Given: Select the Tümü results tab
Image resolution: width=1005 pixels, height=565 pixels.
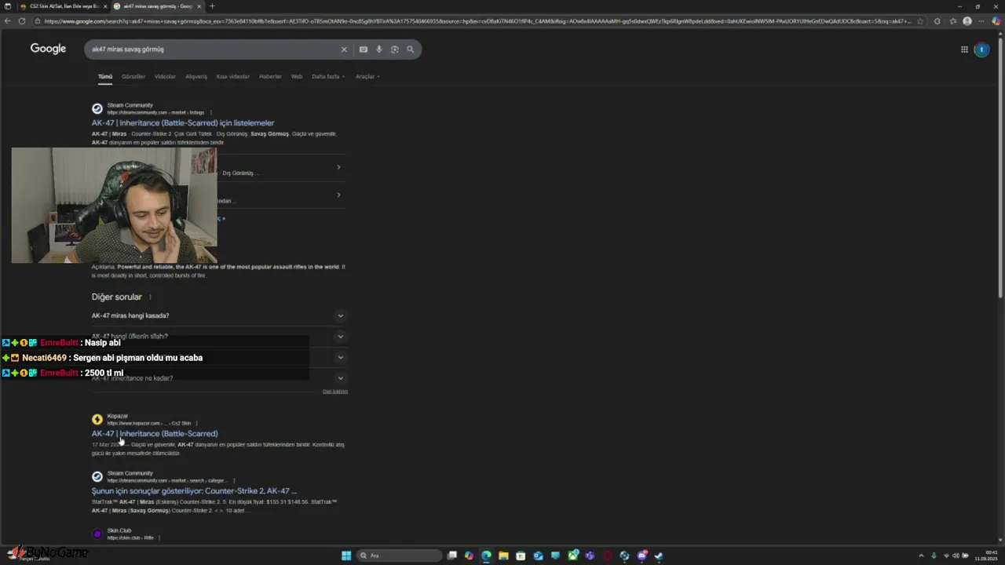Looking at the screenshot, I should coord(105,76).
